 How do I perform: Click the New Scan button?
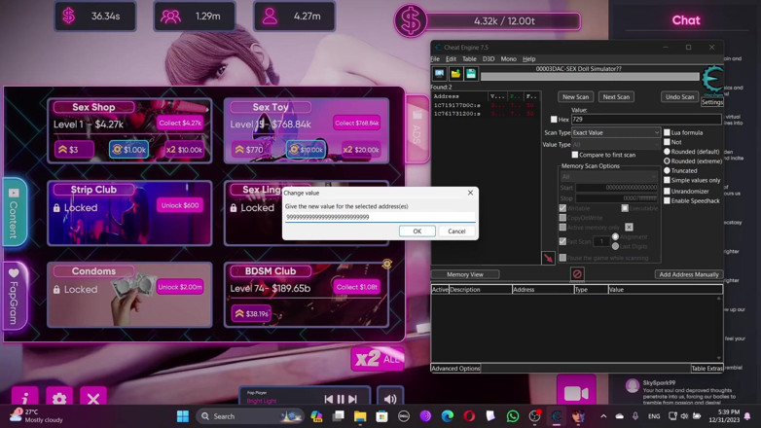point(575,96)
